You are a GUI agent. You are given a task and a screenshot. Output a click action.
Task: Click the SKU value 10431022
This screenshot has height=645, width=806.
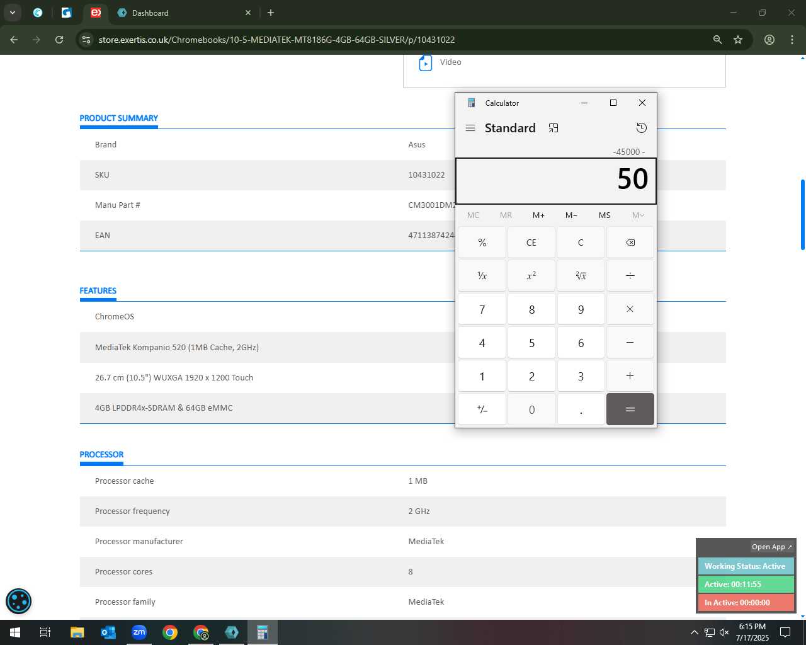point(426,175)
